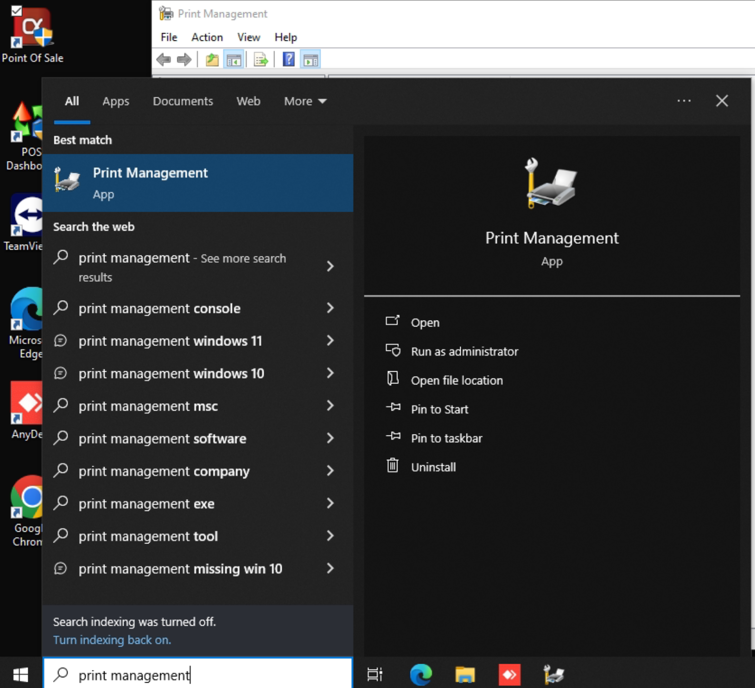Expand arrow for 'print management windows 11'

coord(330,341)
